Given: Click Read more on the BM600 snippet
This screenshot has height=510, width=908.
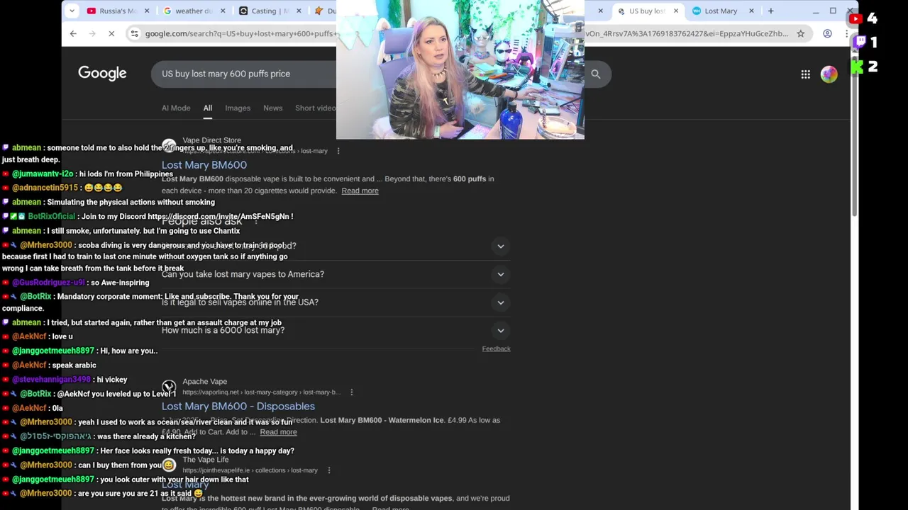Looking at the screenshot, I should pyautogui.click(x=360, y=191).
